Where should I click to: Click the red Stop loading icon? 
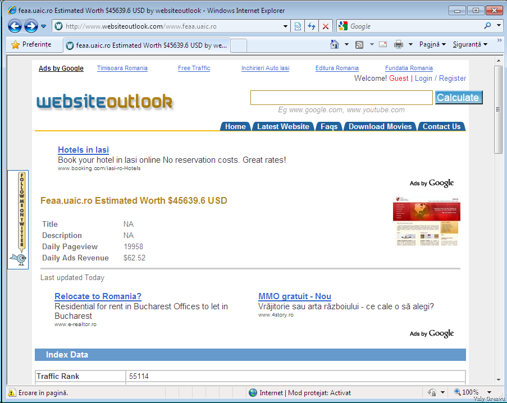point(326,26)
